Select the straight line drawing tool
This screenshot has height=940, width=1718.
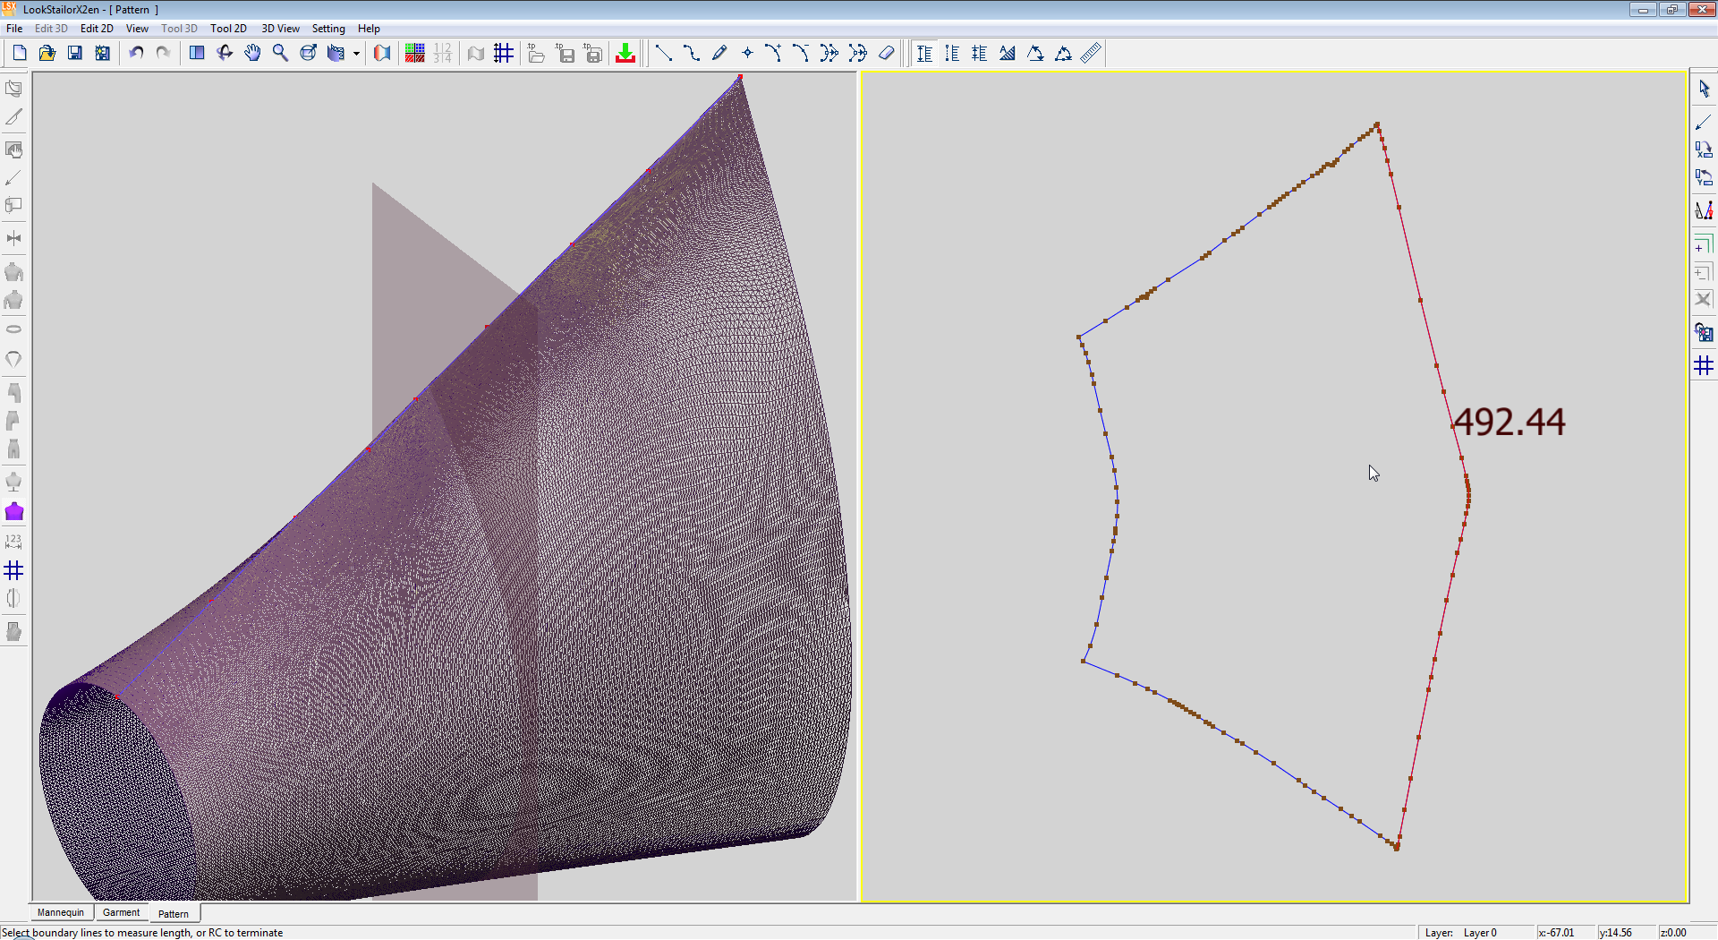pyautogui.click(x=664, y=54)
